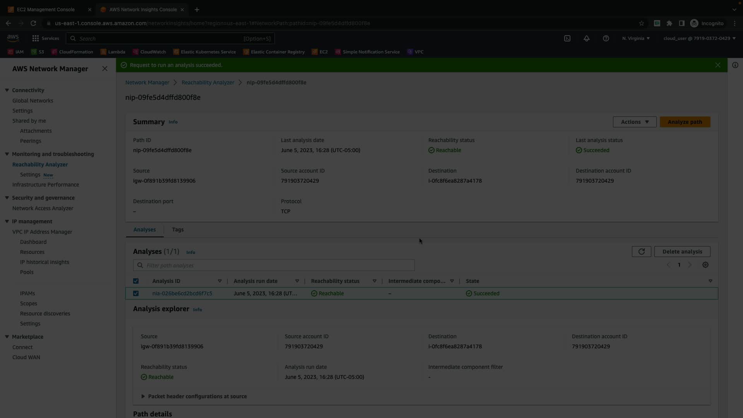Uncheck the nia-026be6cd2bcd6f7c5 analysis row checkbox
The height and width of the screenshot is (418, 743).
[x=136, y=293]
